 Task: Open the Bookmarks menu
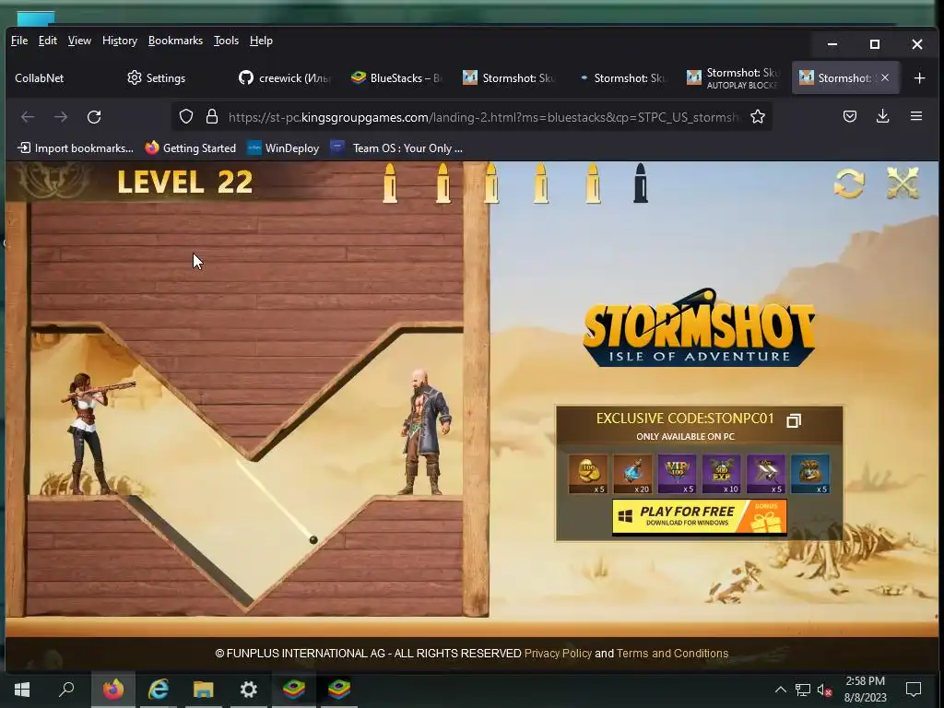(x=175, y=41)
